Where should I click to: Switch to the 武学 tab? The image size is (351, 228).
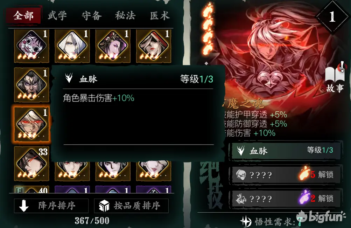pos(57,16)
